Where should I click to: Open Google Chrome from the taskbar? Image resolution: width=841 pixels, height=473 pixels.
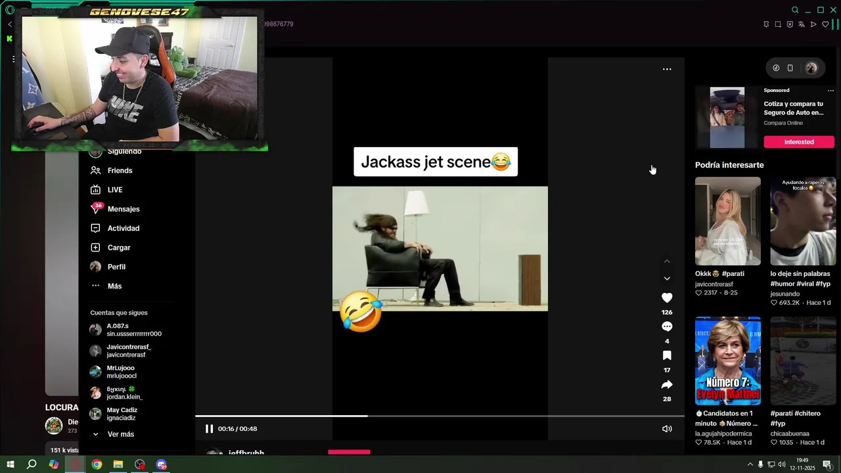(x=97, y=464)
